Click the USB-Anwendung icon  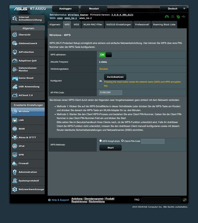pyautogui.click(x=15, y=86)
